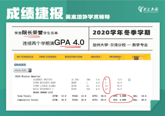This screenshot has width=165, height=116.
Task: Click the 院长荣誉 text
Action: [x=32, y=33]
